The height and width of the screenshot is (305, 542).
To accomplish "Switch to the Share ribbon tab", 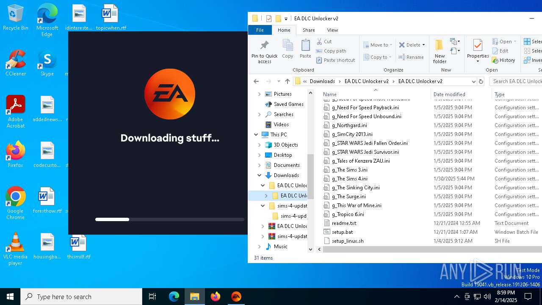I will [309, 30].
